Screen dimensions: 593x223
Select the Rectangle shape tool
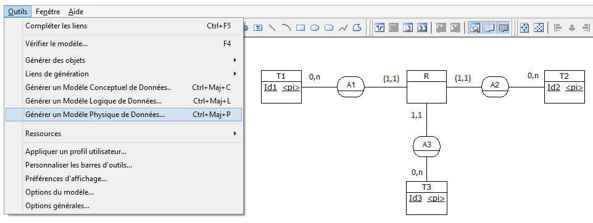coord(301,28)
